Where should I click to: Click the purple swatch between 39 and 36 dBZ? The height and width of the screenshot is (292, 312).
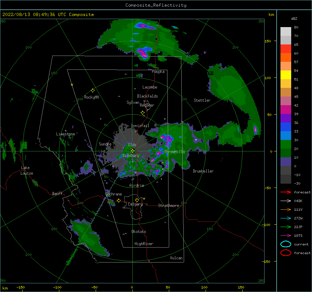pyautogui.click(x=286, y=118)
